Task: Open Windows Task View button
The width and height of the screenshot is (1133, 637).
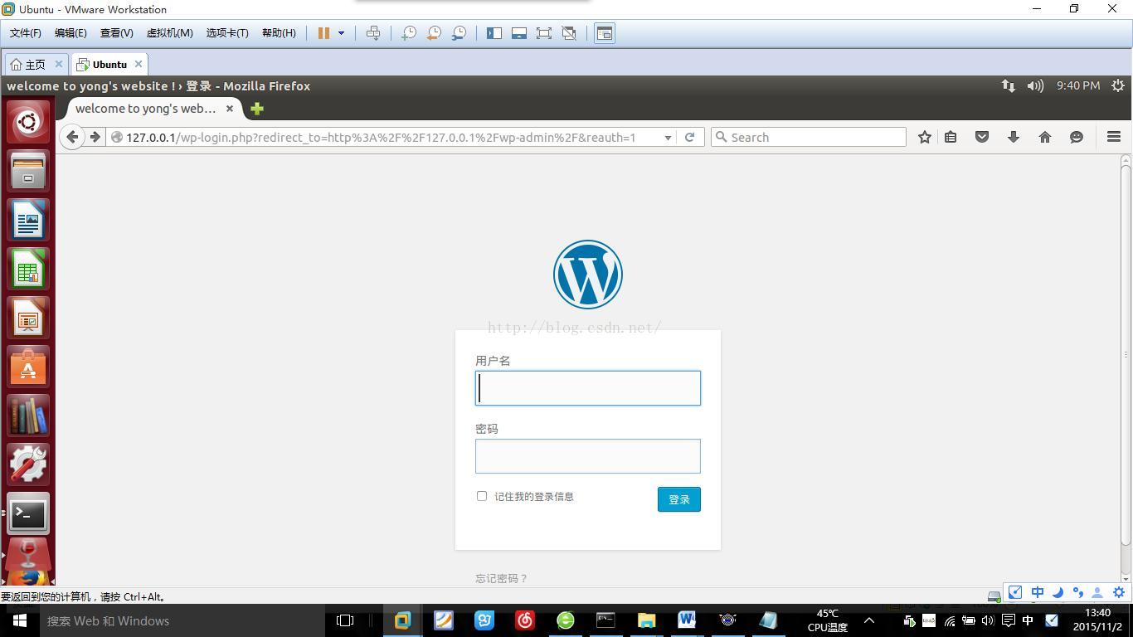Action: [345, 620]
